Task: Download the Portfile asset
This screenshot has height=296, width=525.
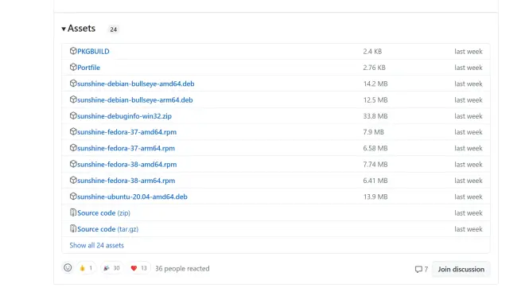Action: point(89,68)
